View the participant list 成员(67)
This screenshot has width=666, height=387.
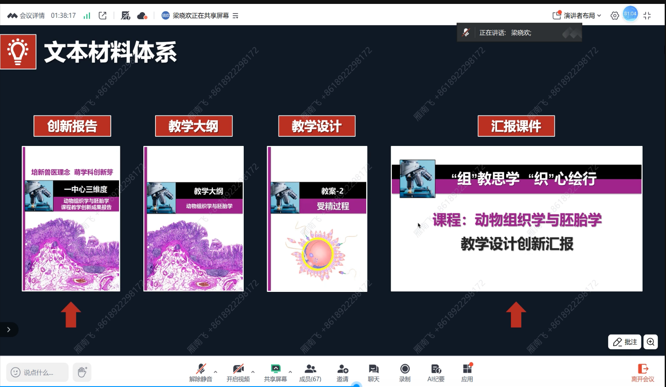pos(310,372)
